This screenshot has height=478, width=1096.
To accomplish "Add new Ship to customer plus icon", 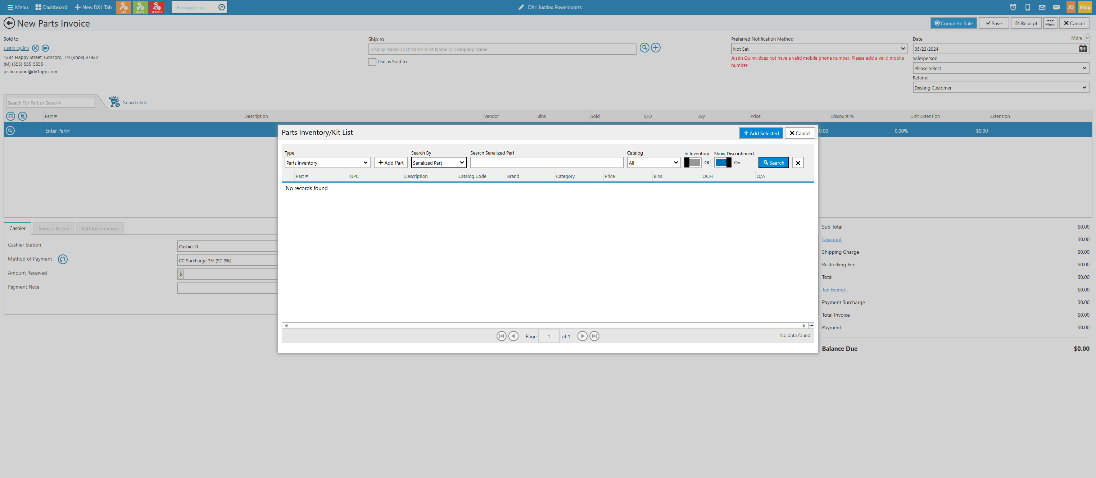I will click(656, 47).
